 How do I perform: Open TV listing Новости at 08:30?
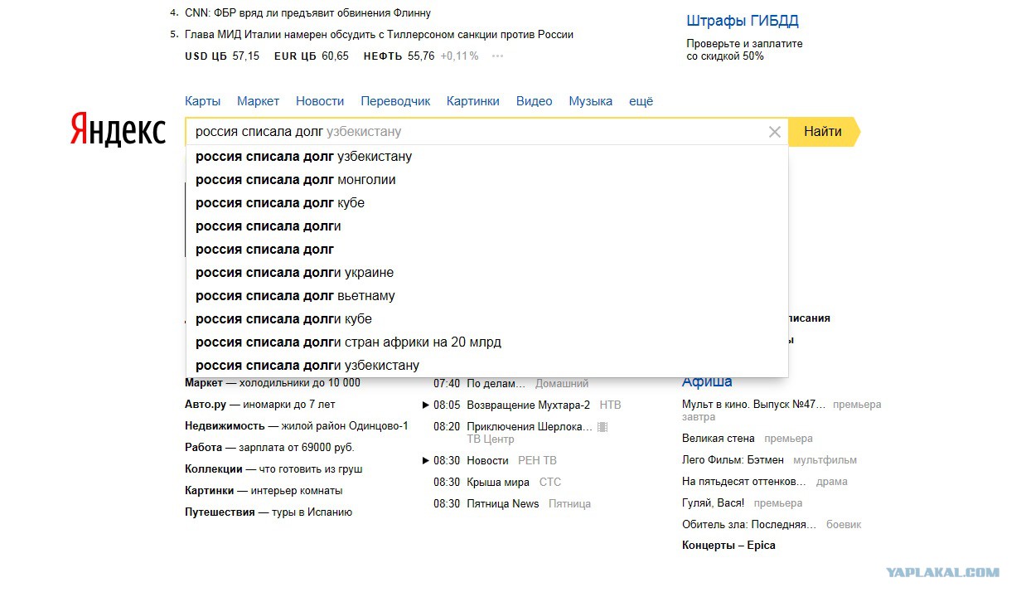click(x=487, y=460)
